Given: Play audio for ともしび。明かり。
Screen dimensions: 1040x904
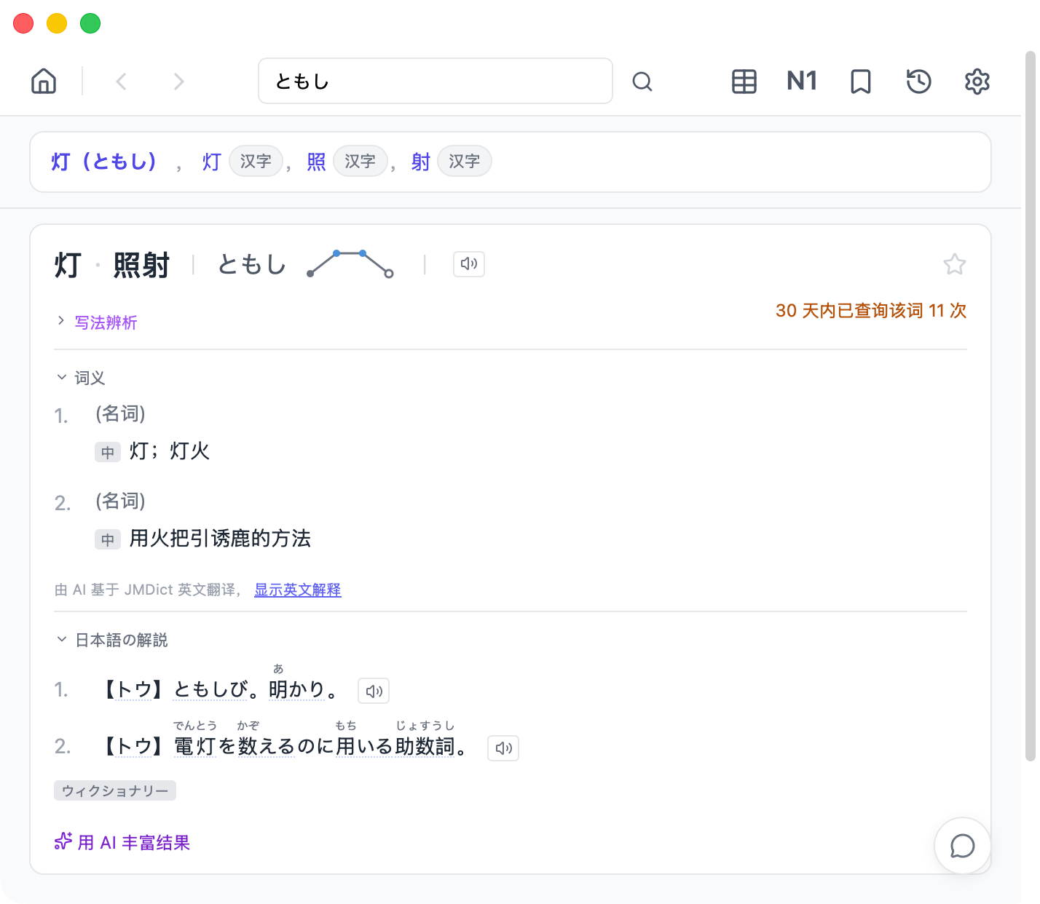Looking at the screenshot, I should [374, 691].
